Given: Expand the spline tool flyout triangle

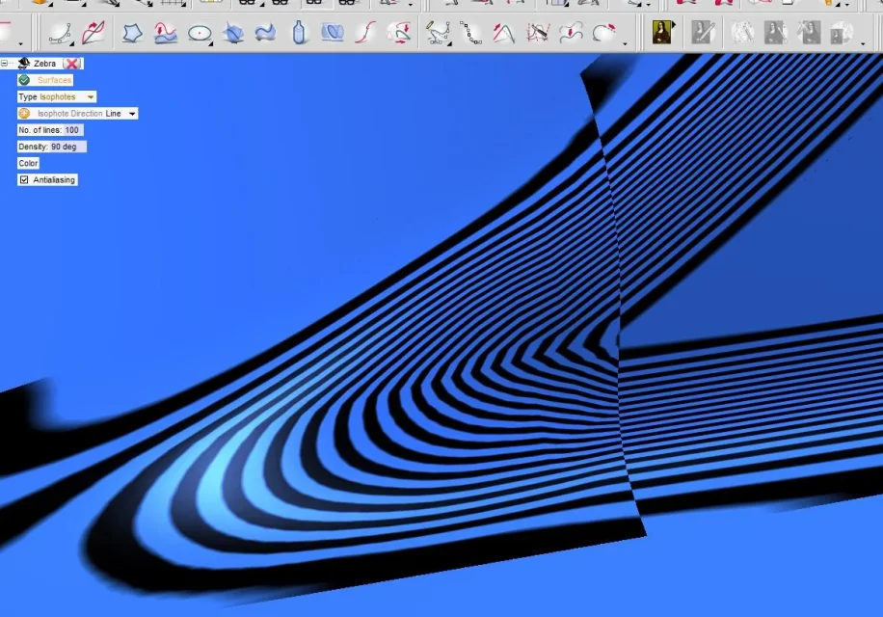Looking at the screenshot, I should (x=71, y=43).
